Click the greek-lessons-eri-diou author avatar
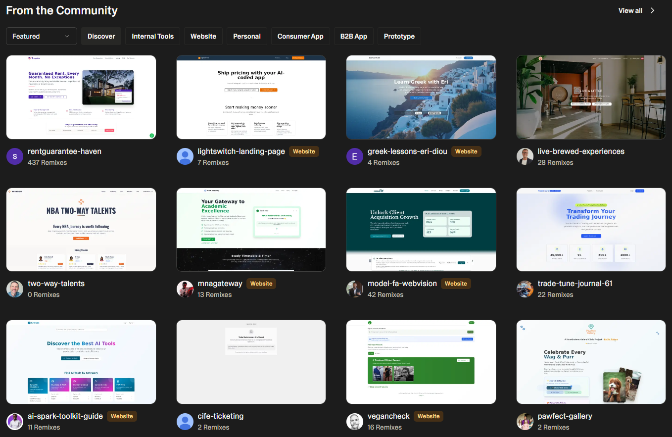The height and width of the screenshot is (437, 672). pos(355,156)
